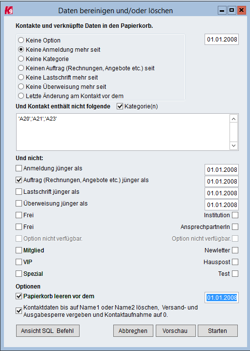
Task: Click the Vorschau button
Action: [x=176, y=331]
